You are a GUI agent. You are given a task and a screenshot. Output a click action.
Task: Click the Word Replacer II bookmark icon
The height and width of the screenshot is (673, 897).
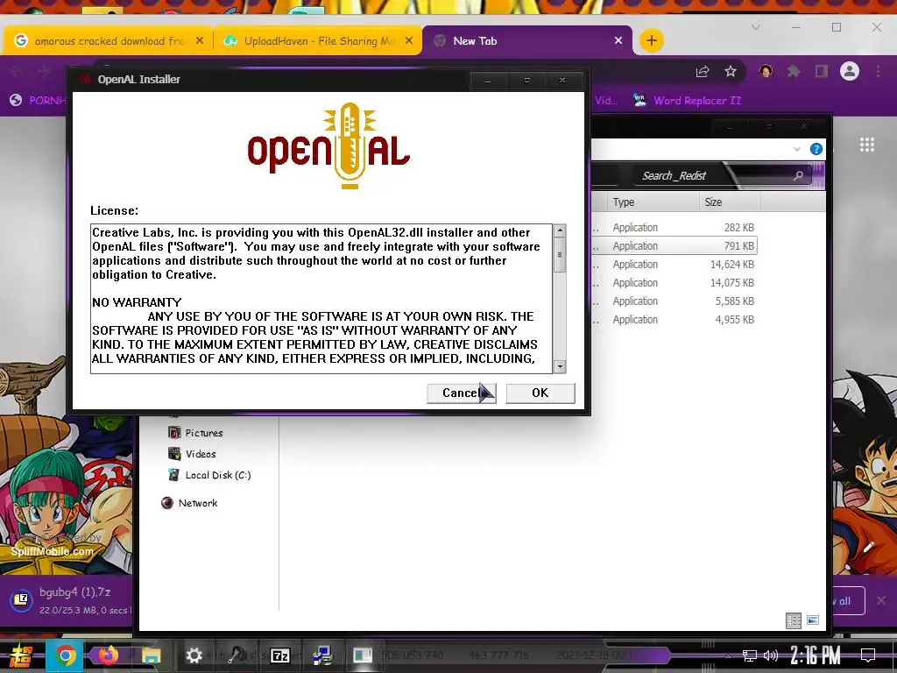coord(639,100)
